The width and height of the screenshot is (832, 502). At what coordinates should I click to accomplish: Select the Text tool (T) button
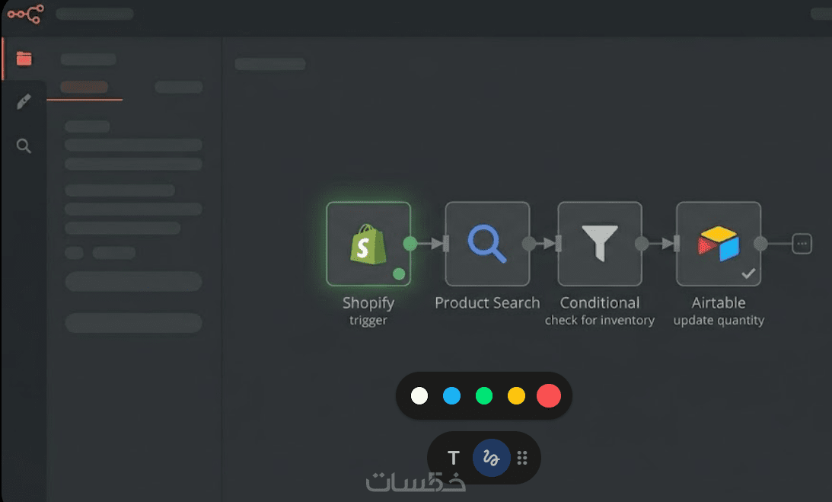click(x=454, y=458)
